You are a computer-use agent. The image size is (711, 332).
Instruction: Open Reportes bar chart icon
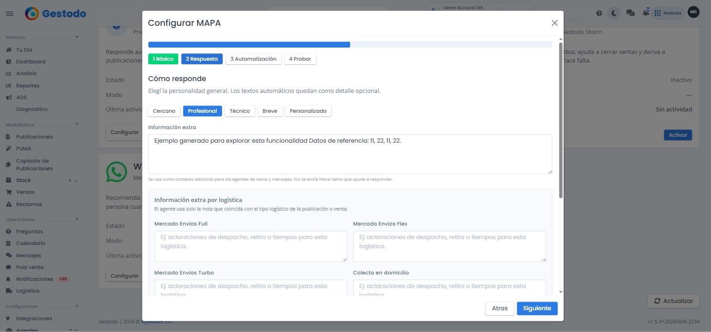(9, 86)
